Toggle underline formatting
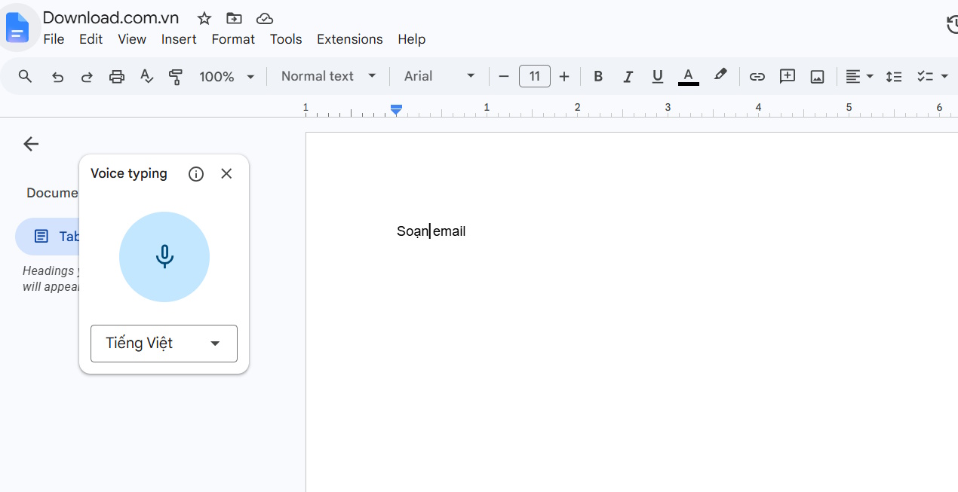This screenshot has width=958, height=492. pyautogui.click(x=657, y=76)
